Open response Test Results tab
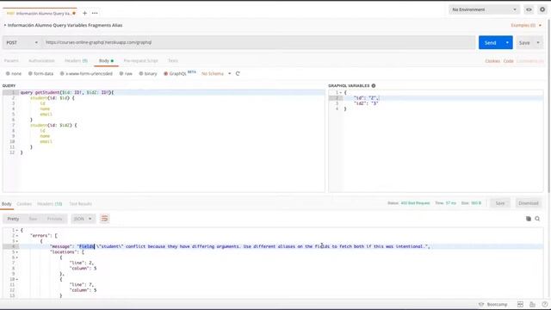The height and width of the screenshot is (310, 551). [x=80, y=204]
